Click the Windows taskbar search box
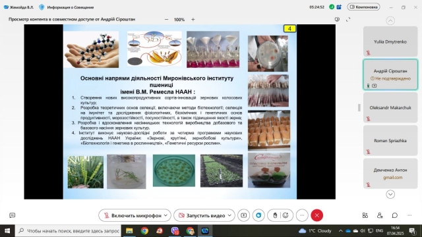 69,231
